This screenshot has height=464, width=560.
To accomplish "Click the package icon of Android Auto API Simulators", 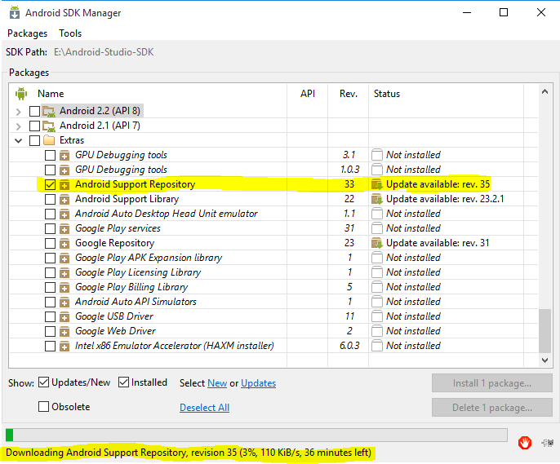I will (x=64, y=302).
